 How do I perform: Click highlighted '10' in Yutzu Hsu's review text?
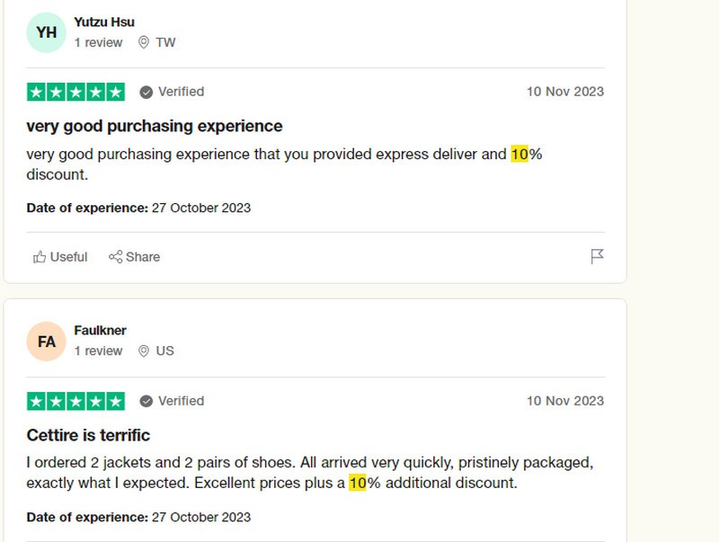(x=519, y=154)
